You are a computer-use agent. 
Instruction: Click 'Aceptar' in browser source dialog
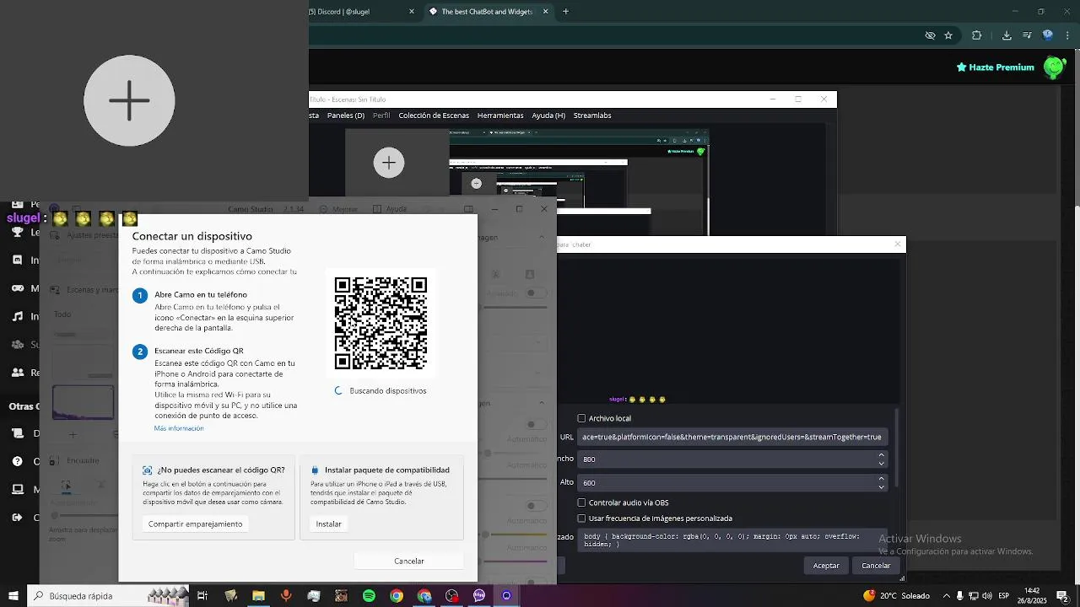pos(826,566)
